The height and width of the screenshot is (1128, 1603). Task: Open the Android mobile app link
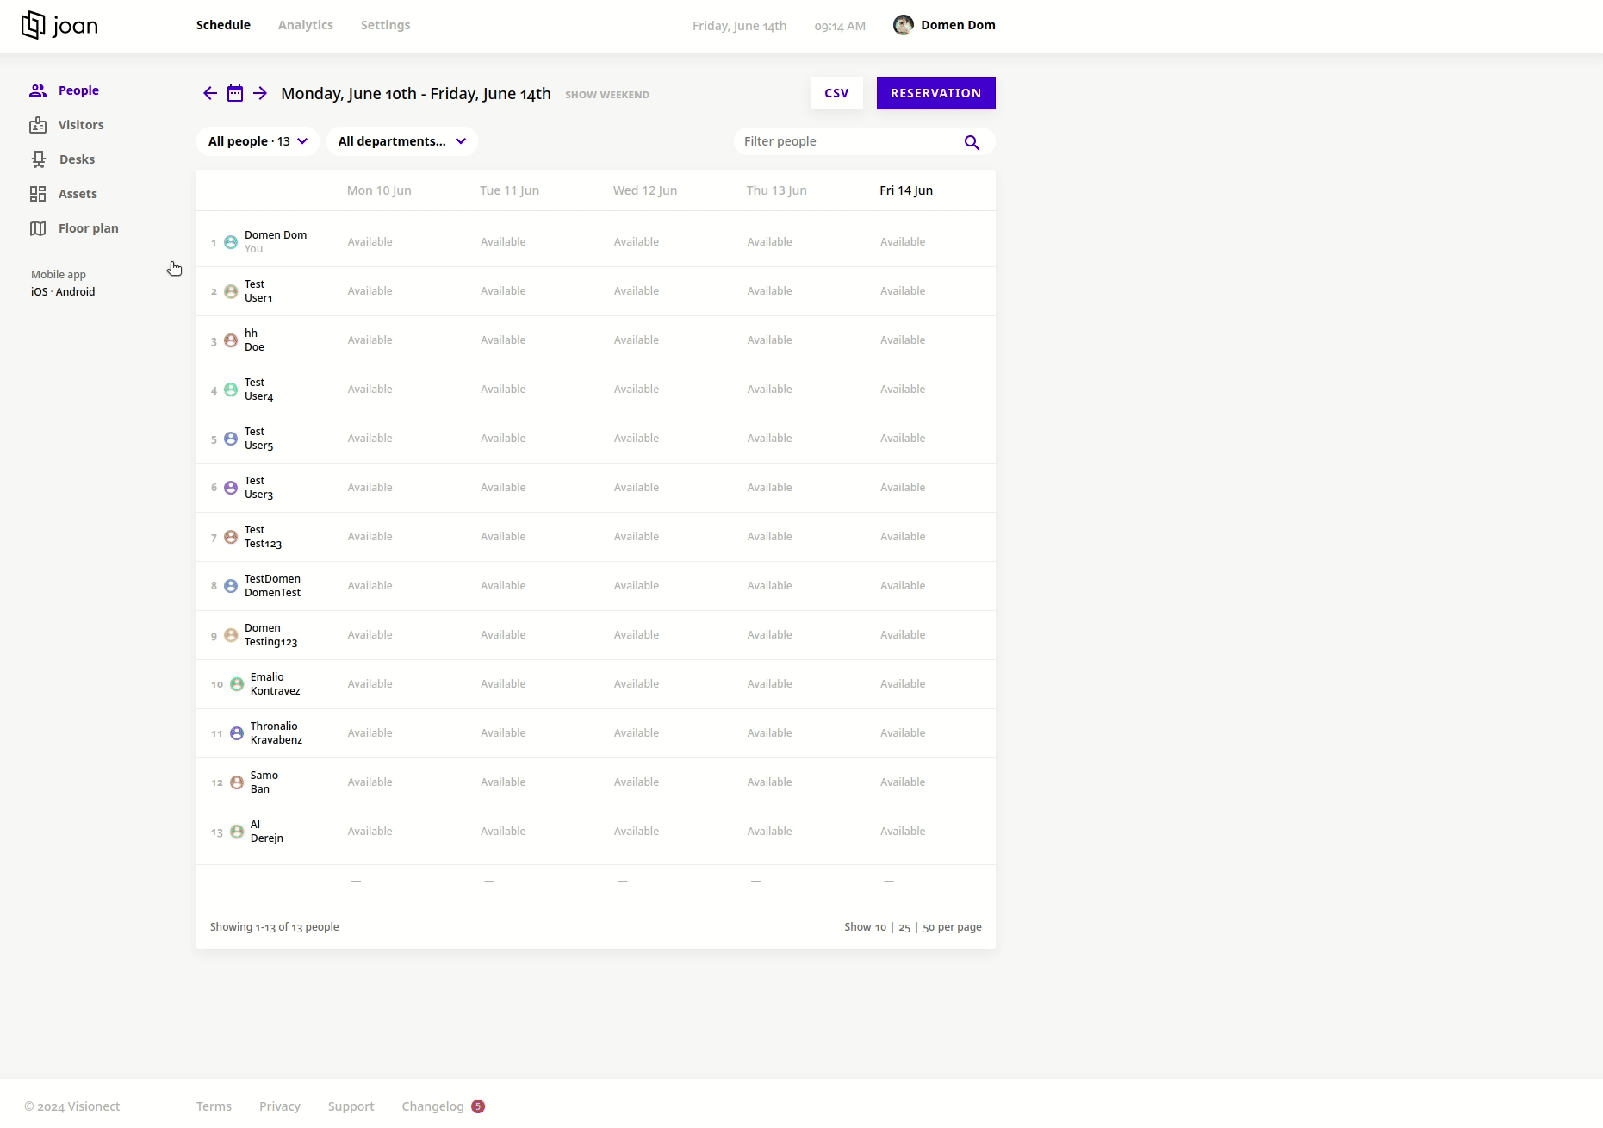pos(76,292)
